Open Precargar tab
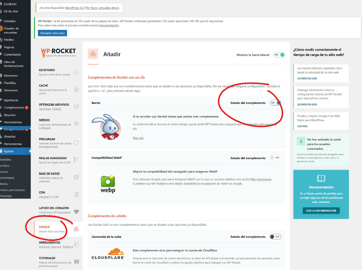 (x=58, y=143)
